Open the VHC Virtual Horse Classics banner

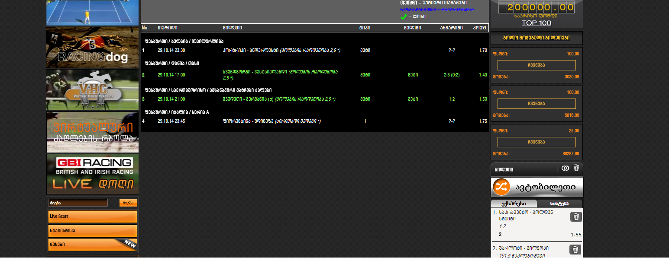[x=93, y=90]
